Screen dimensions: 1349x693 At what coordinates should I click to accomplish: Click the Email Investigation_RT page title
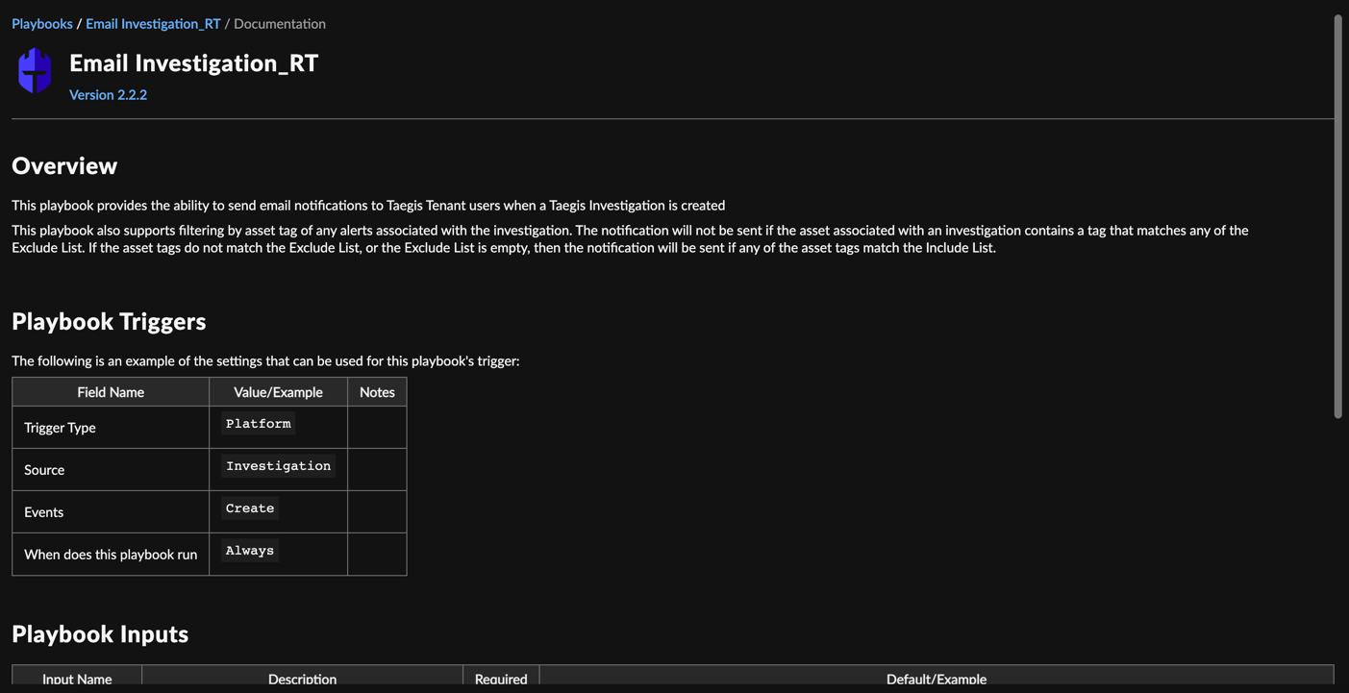[x=193, y=62]
